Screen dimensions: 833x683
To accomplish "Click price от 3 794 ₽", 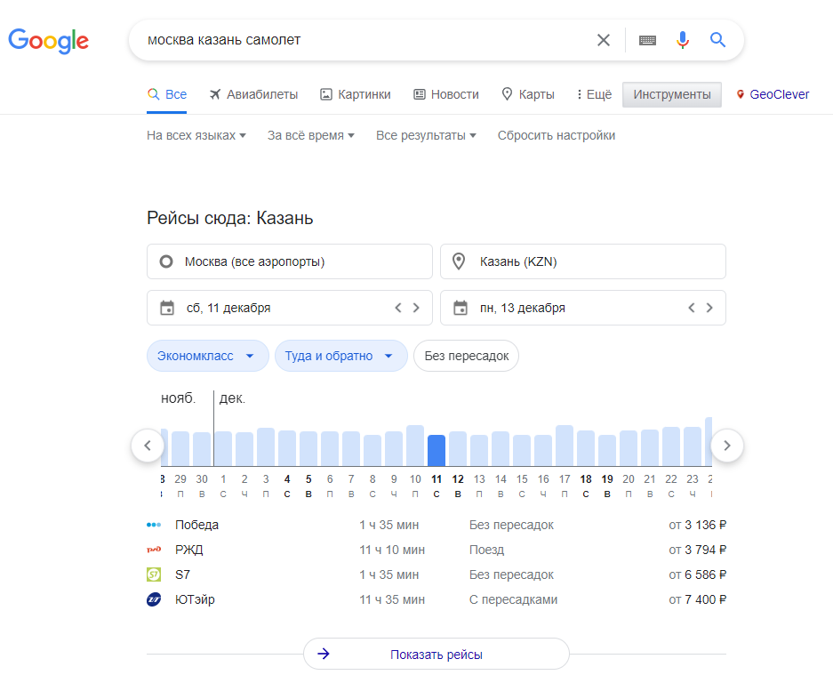I will tap(698, 550).
